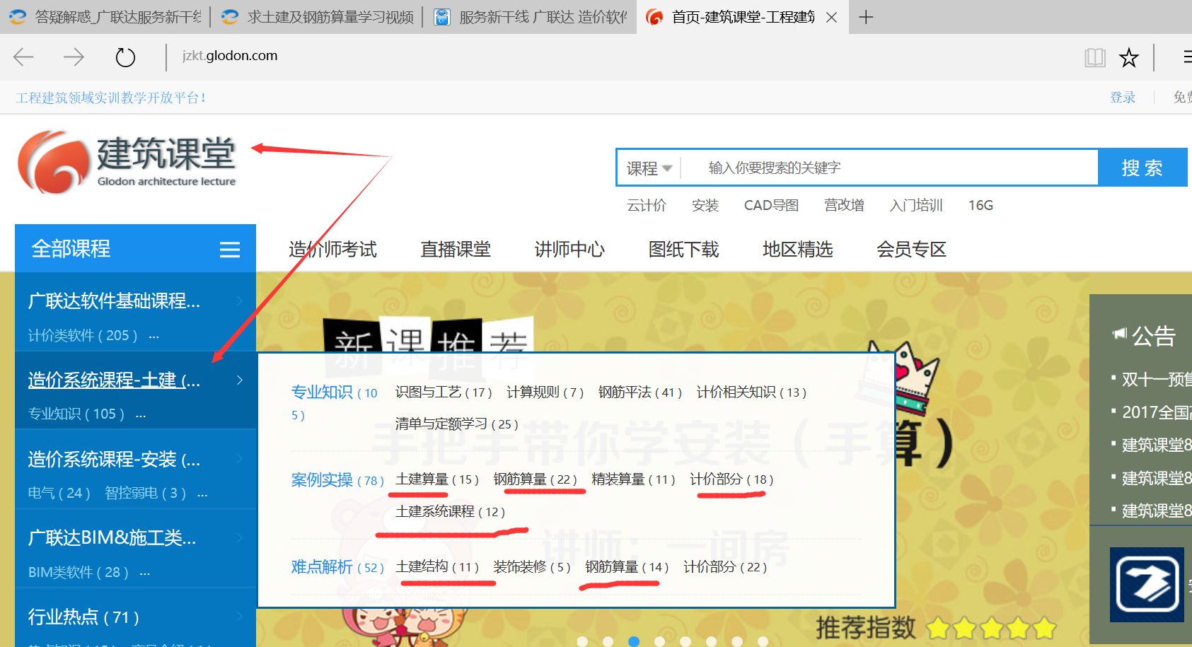Image resolution: width=1192 pixels, height=647 pixels.
Task: Switch to 答疑解惑_广联达服务新干线 tab
Action: 106,17
